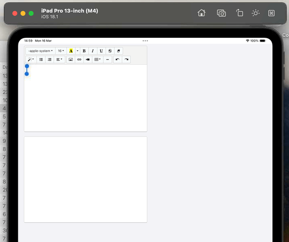Insert a picture into the editor

71,60
